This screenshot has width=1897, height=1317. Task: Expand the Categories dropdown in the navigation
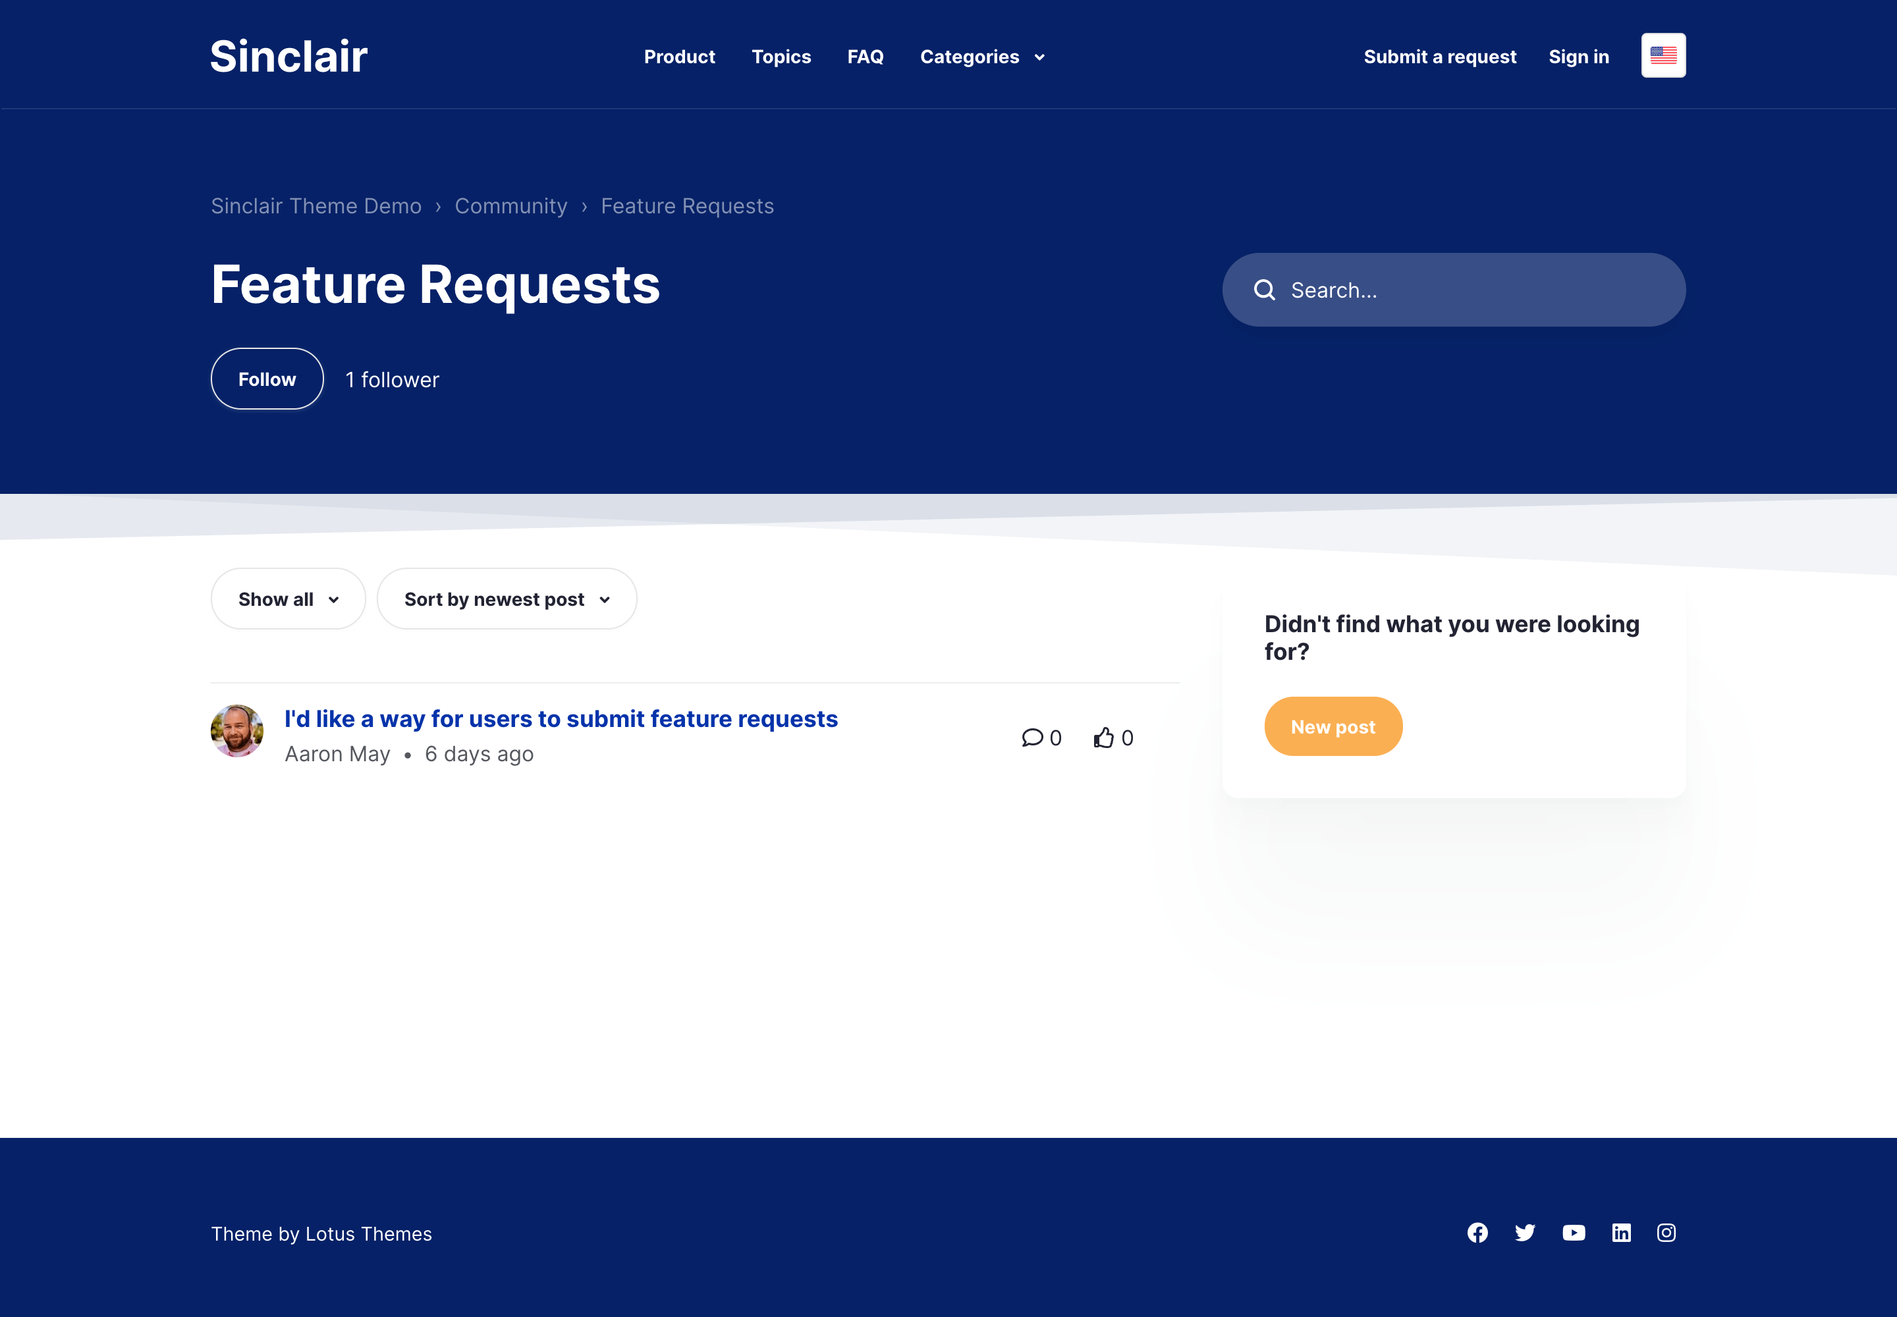(x=982, y=57)
